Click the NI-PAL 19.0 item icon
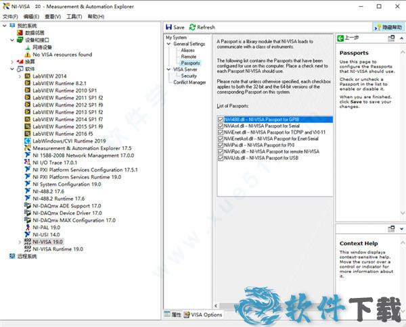Screen dimensions: 406x327 point(28,227)
